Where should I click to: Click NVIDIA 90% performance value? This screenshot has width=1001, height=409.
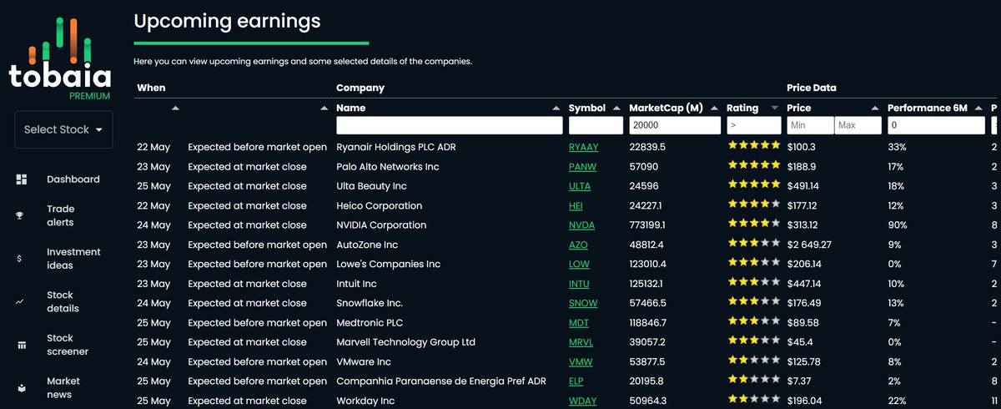(x=897, y=225)
